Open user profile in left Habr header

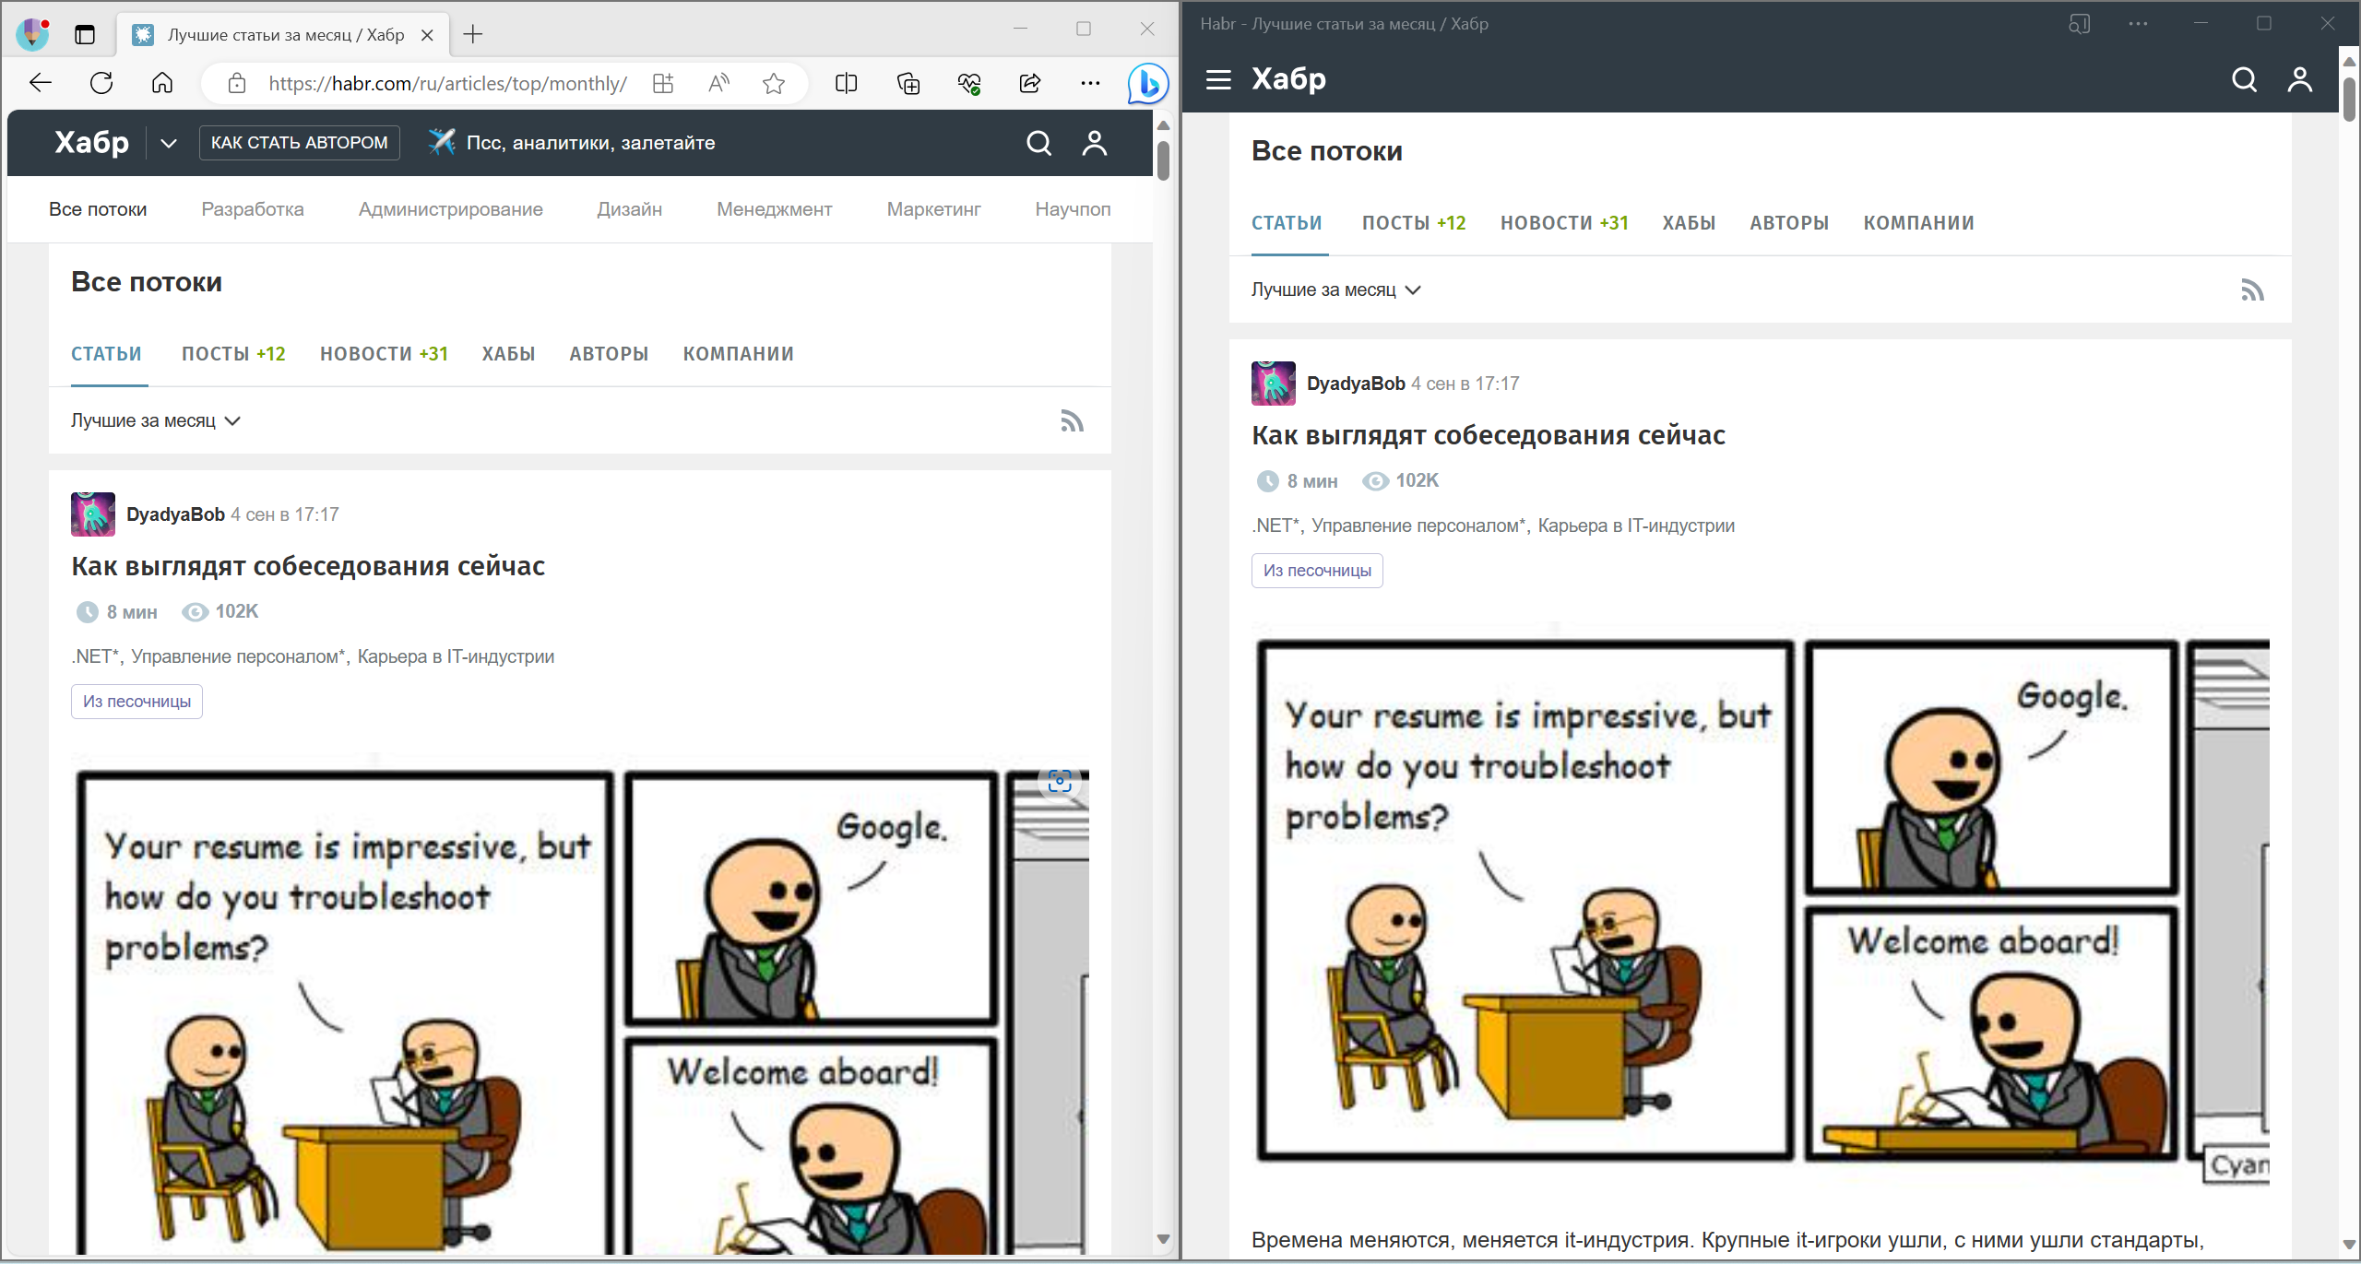coord(1095,143)
